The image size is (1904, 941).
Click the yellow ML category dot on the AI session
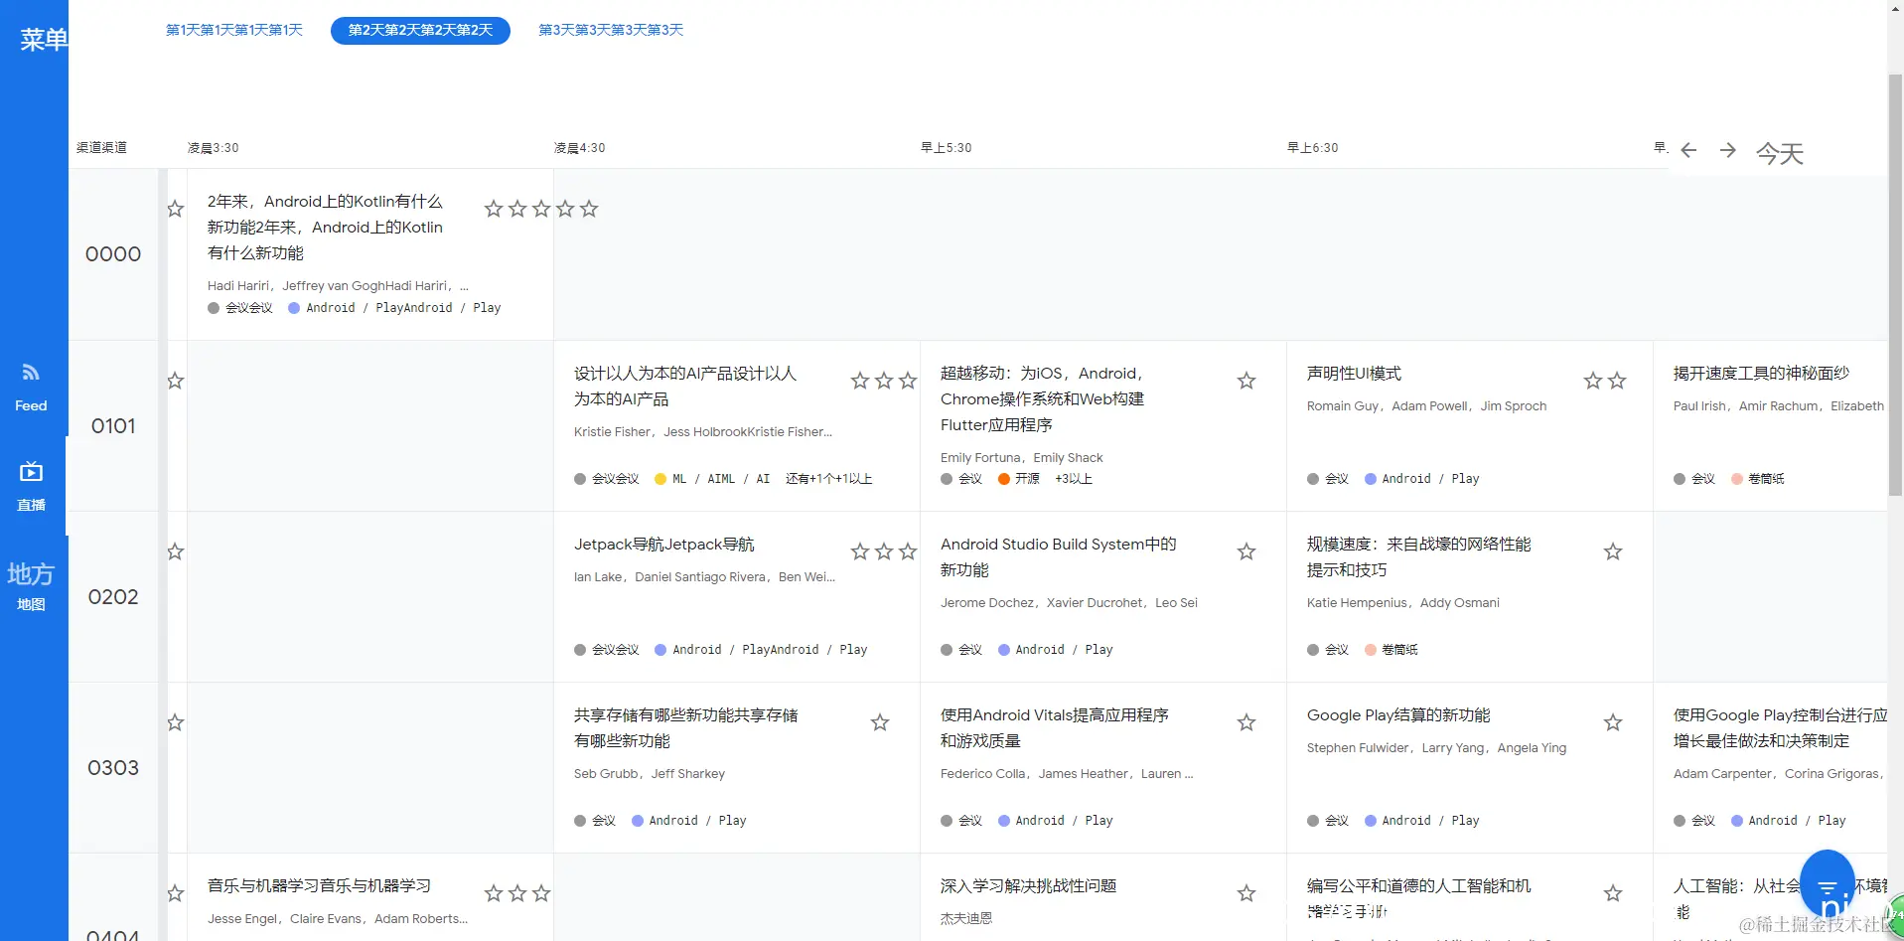pyautogui.click(x=661, y=479)
